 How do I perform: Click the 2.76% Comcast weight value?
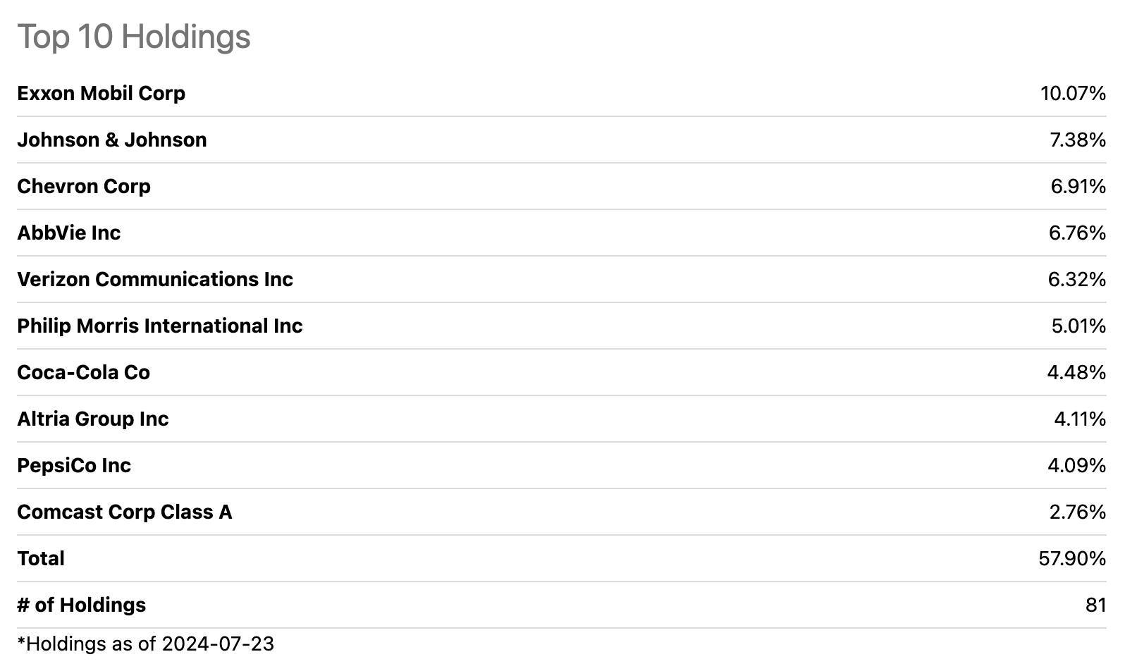point(1077,512)
